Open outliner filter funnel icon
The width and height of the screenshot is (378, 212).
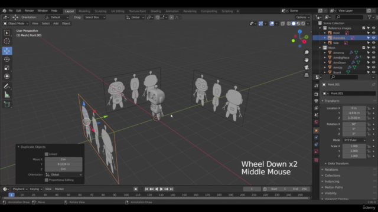coord(370,17)
